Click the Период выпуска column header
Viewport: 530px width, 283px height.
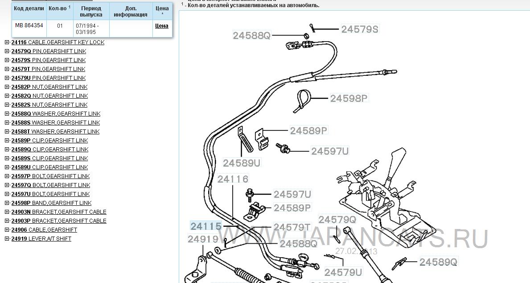(91, 11)
